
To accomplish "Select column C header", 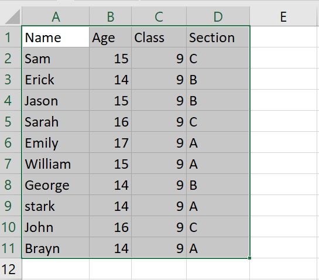I will coord(159,16).
